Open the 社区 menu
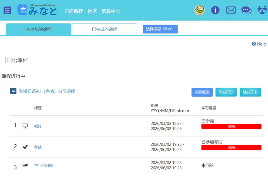Viewport: 268px width, 179px height. pos(92,11)
